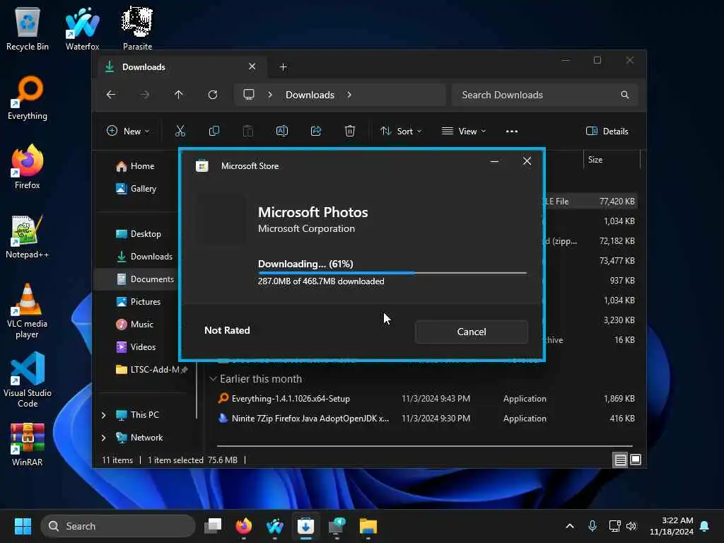Open Task View from taskbar
This screenshot has height=543, width=724.
click(x=213, y=526)
